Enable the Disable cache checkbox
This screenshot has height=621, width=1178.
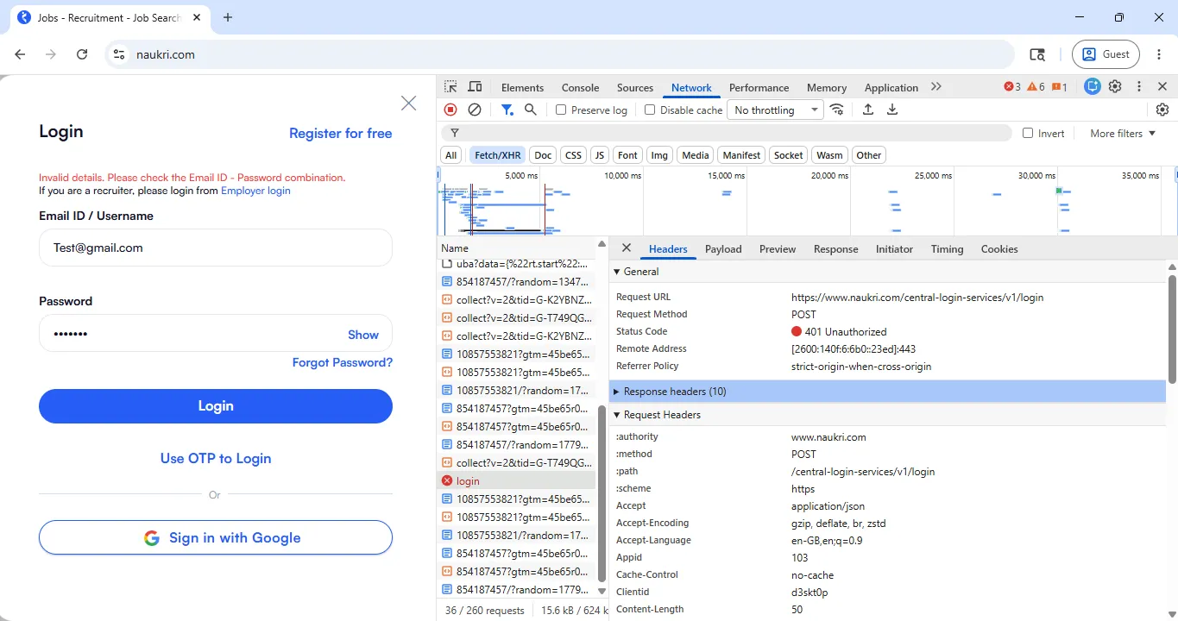click(650, 110)
